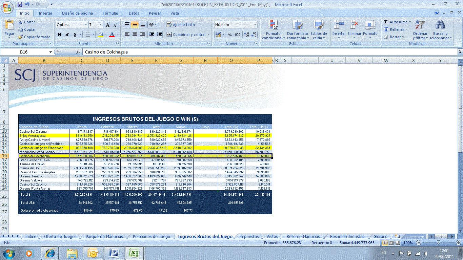Open Internet Explorer from the taskbar

coord(50,253)
